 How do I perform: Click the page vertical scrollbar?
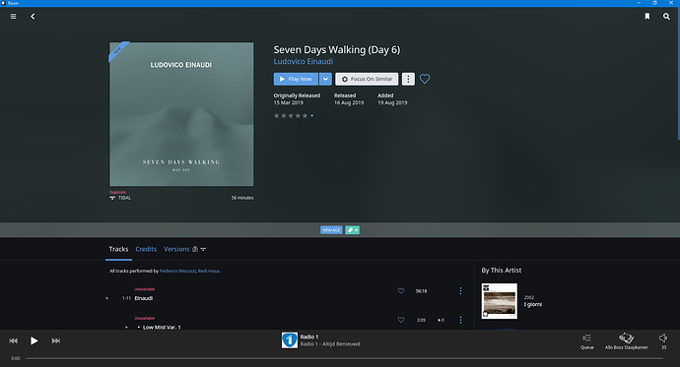[x=678, y=74]
